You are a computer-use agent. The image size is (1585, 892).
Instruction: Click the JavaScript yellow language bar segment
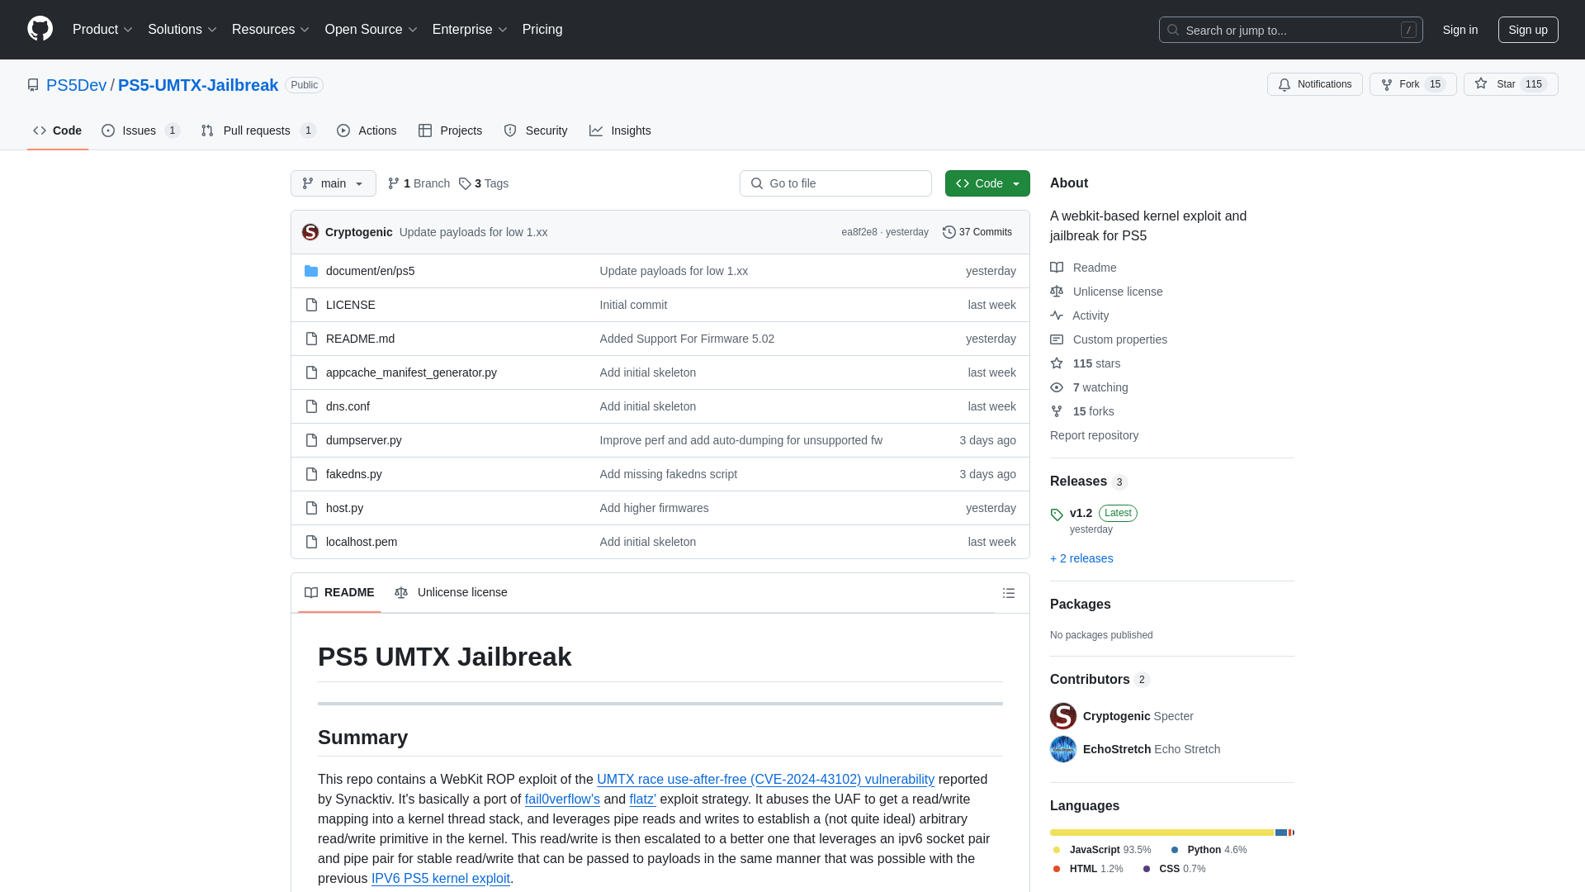[1162, 833]
